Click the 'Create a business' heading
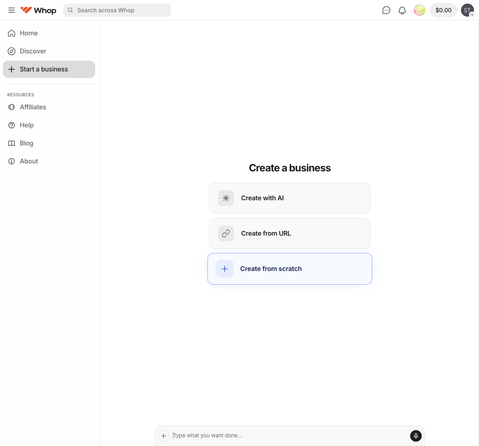 click(290, 168)
